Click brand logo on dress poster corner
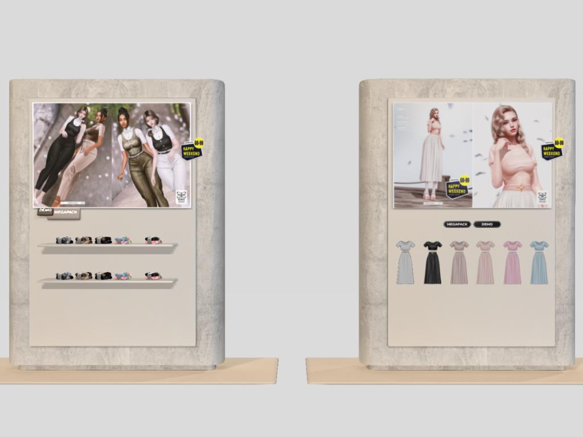Screen dimensions: 583x437 tap(542, 197)
